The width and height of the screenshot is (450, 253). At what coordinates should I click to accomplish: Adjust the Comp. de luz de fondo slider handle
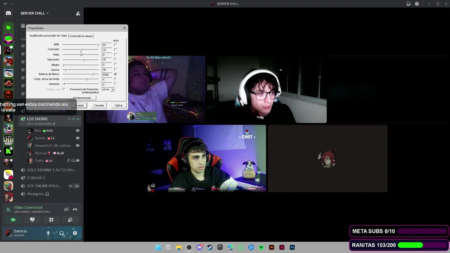tap(86, 79)
